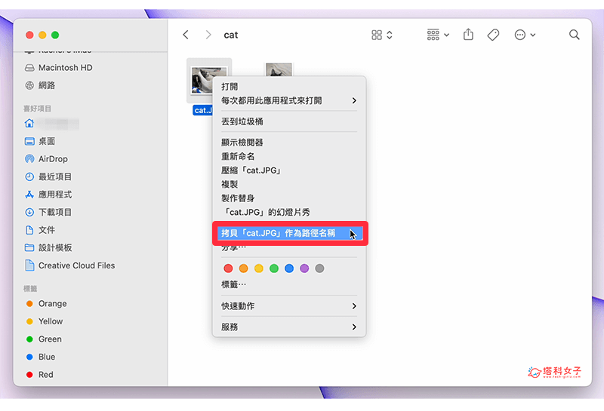Select the second image thumbnail

(279, 69)
